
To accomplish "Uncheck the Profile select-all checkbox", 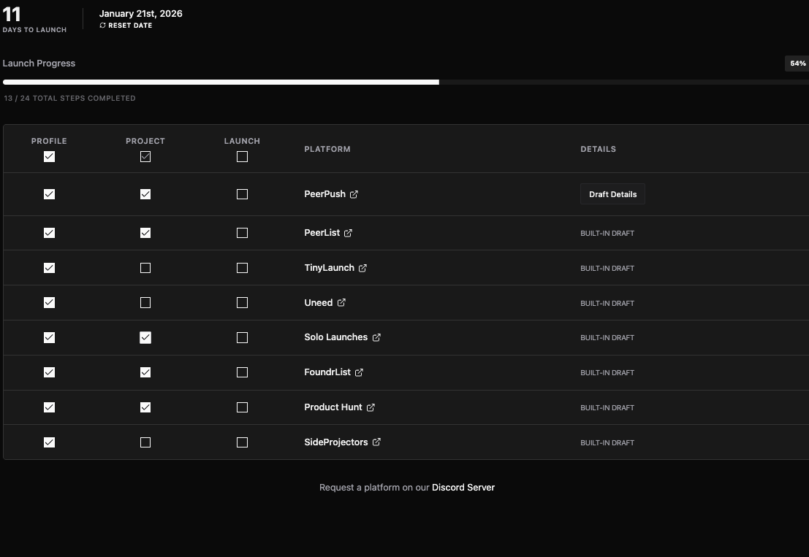I will point(49,156).
